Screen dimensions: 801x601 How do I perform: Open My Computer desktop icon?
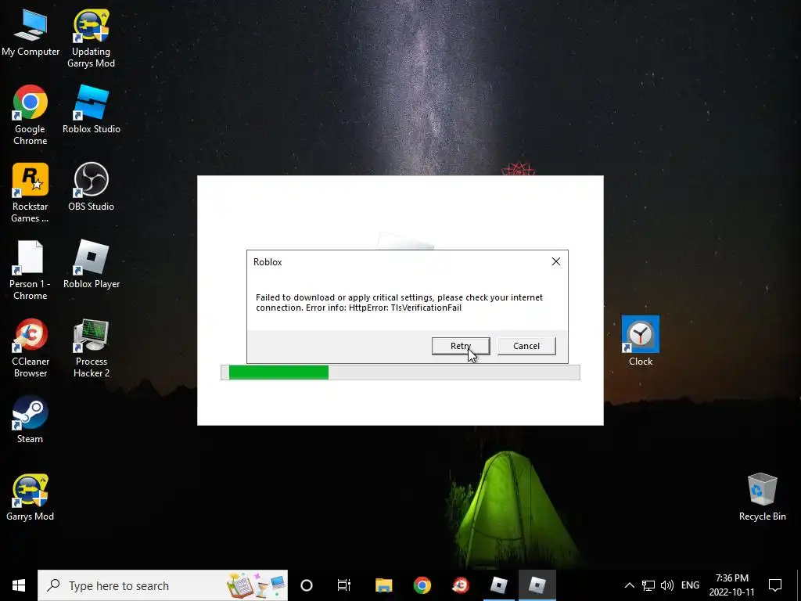31,31
